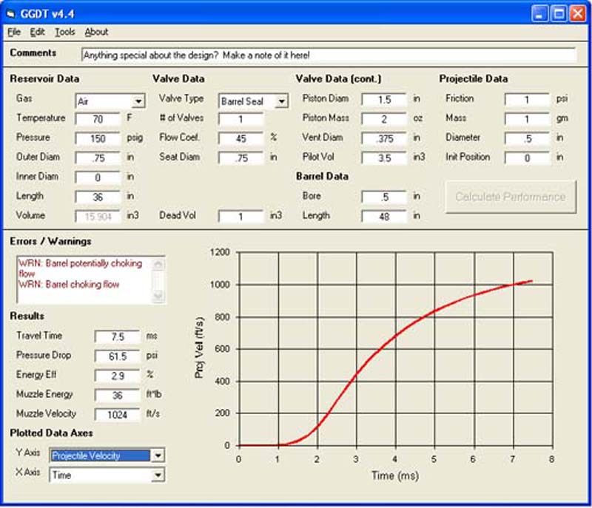
Task: Expand the Valve Type dropdown
Action: [x=281, y=101]
